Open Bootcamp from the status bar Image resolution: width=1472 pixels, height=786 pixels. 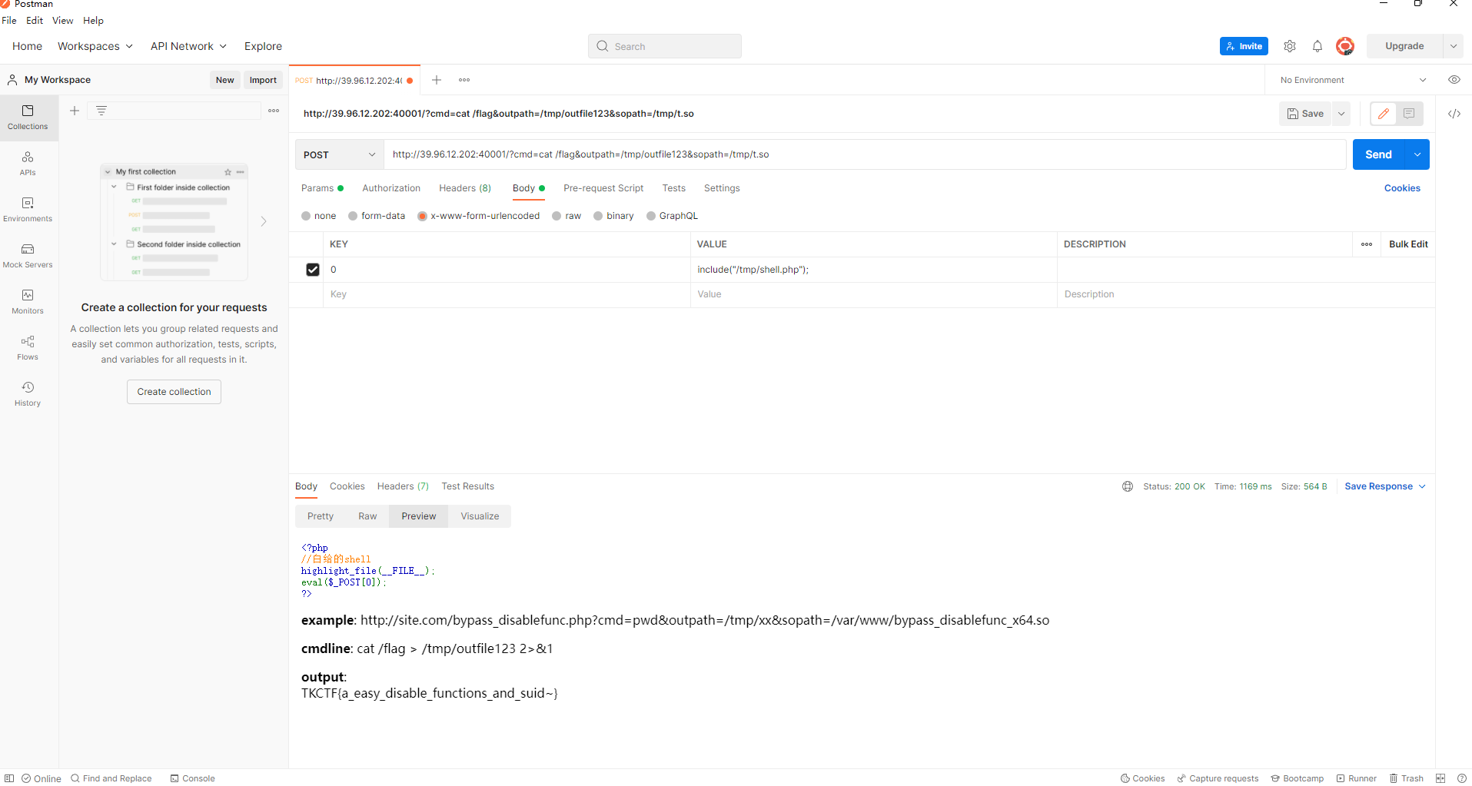tap(1297, 778)
